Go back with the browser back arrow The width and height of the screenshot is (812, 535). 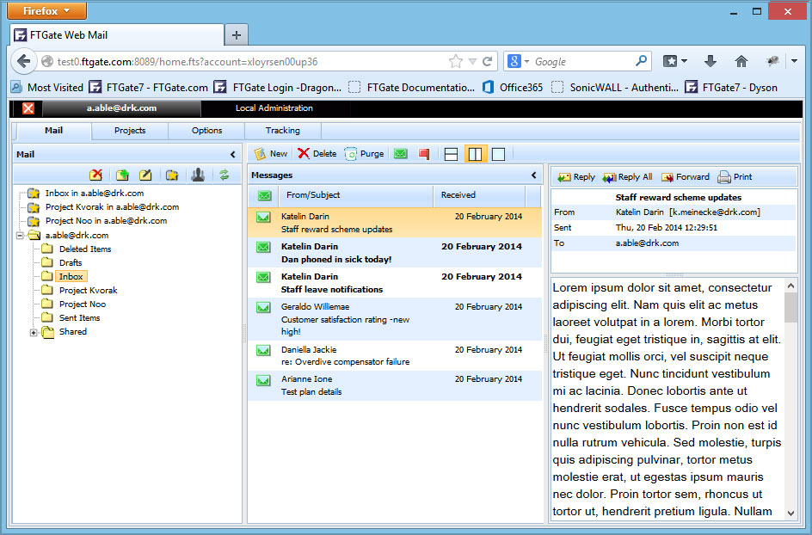coord(23,62)
